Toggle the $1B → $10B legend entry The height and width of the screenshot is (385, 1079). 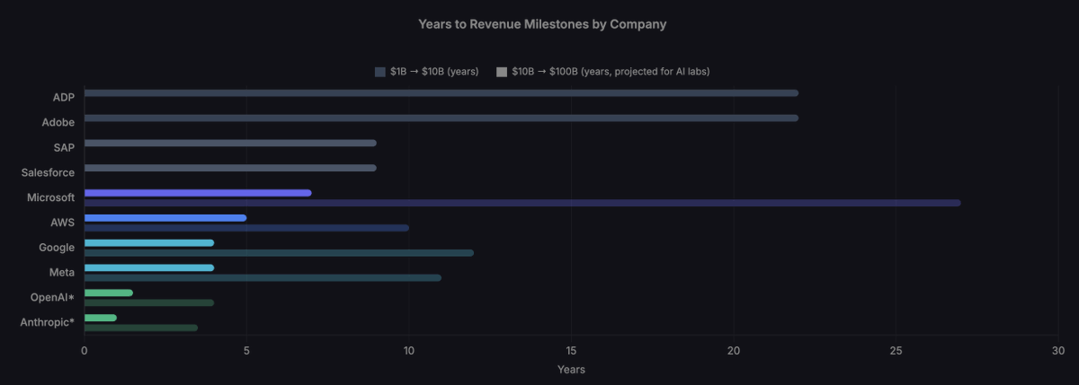[426, 72]
